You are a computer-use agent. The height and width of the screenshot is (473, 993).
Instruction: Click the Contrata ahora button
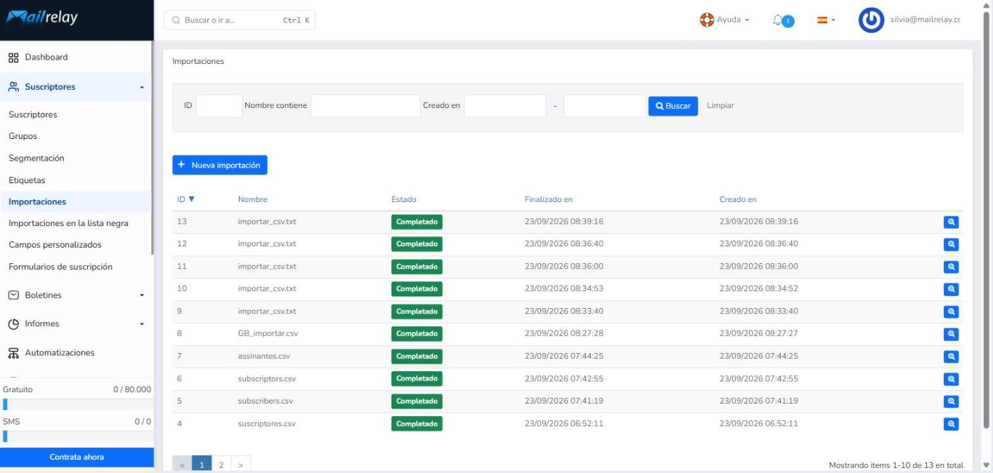[77, 457]
